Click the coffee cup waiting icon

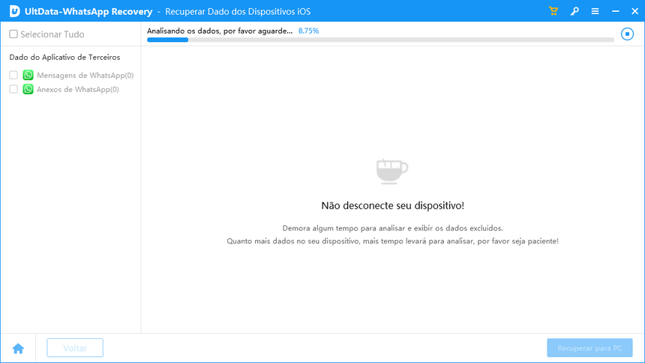pyautogui.click(x=392, y=171)
